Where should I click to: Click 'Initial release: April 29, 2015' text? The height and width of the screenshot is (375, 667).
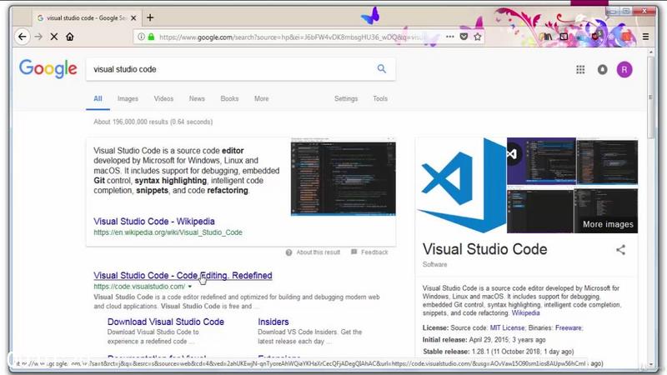tap(484, 340)
